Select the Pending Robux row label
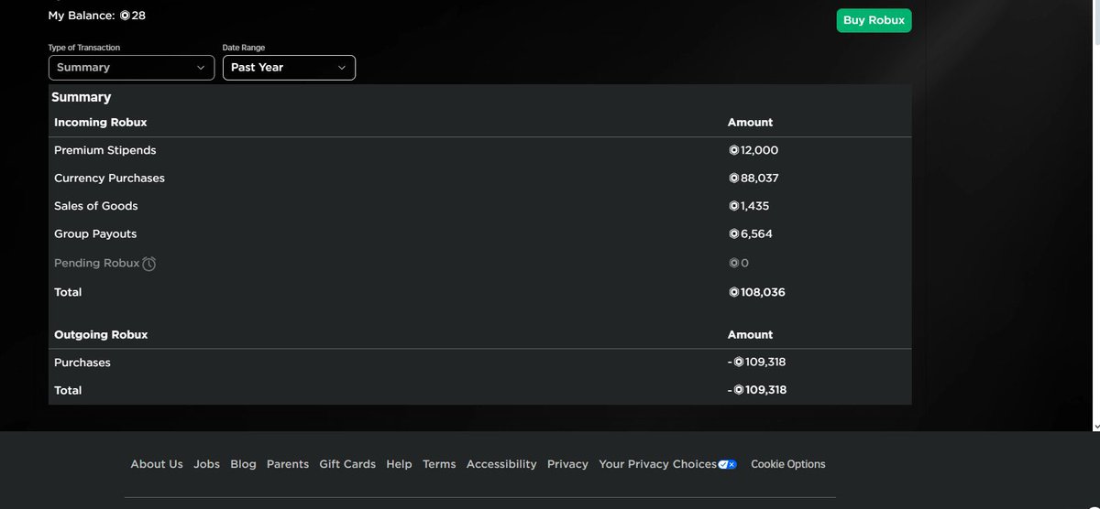Viewport: 1100px width, 509px height. pos(97,264)
